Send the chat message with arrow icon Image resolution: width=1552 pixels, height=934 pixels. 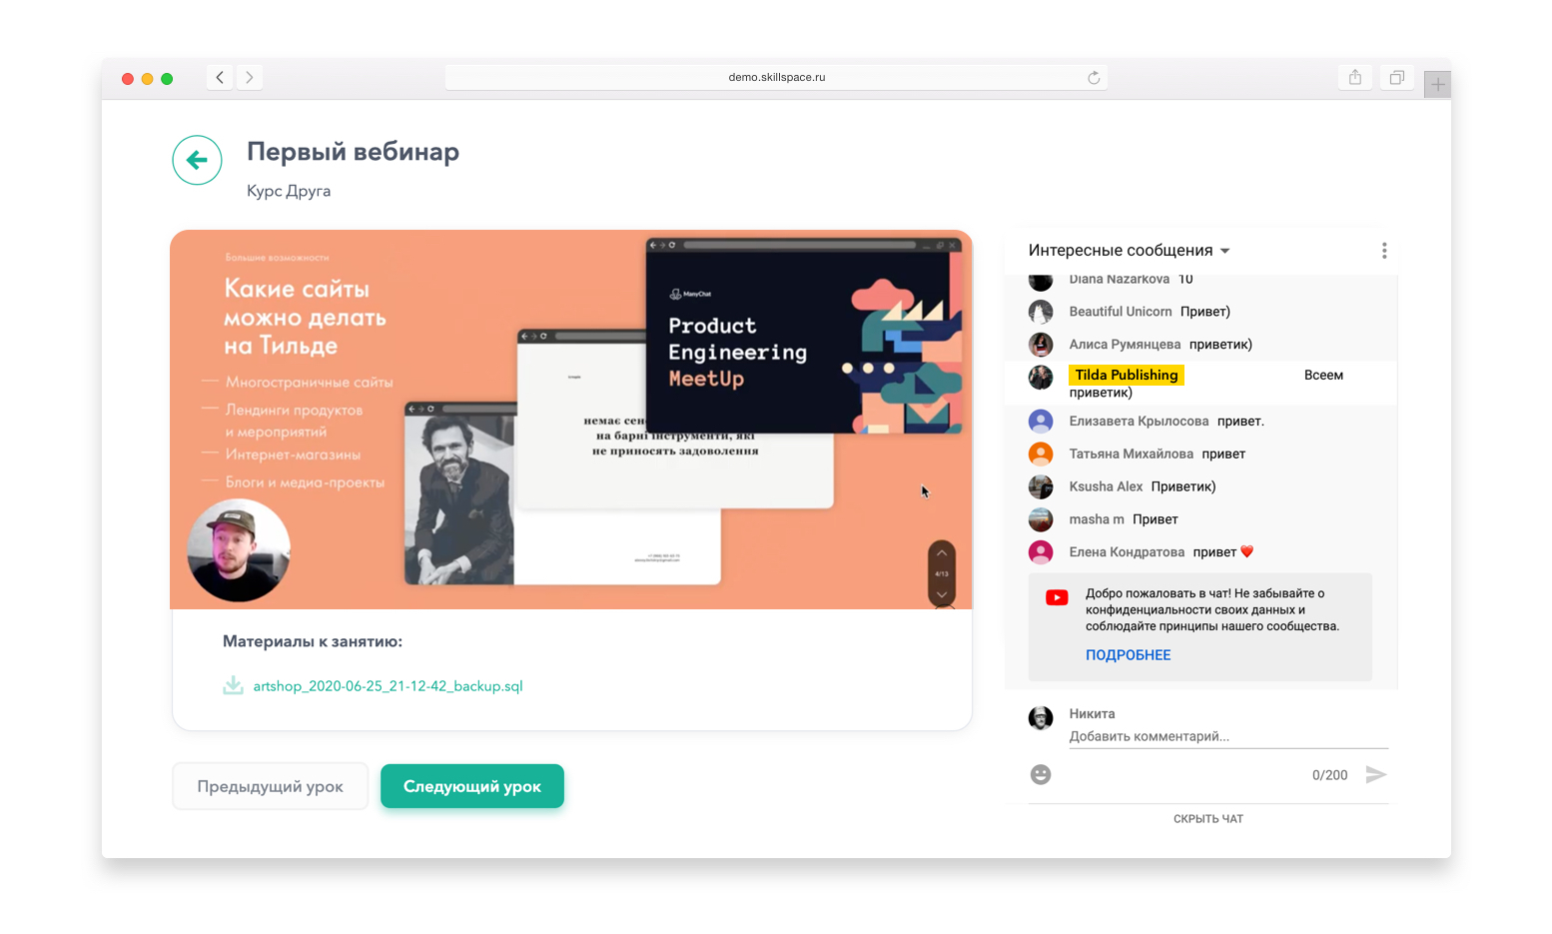1376,774
